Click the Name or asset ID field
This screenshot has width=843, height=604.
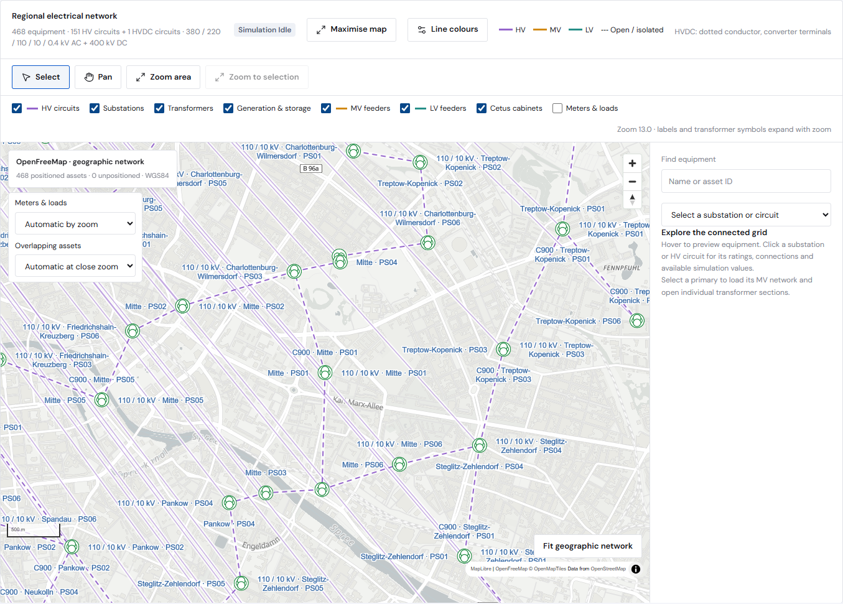(x=746, y=181)
